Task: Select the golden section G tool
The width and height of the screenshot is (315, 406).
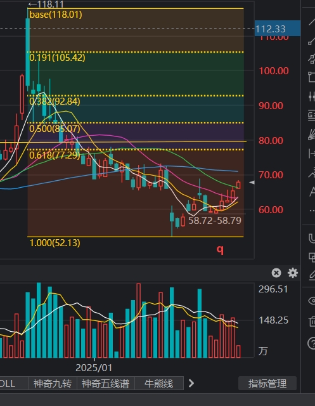Action: pyautogui.click(x=312, y=115)
